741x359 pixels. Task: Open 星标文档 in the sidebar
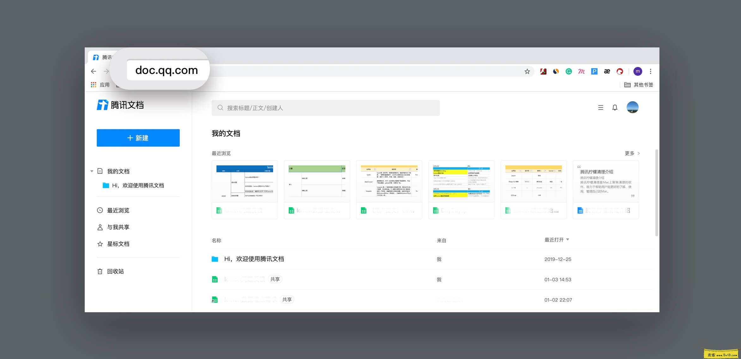click(x=118, y=244)
